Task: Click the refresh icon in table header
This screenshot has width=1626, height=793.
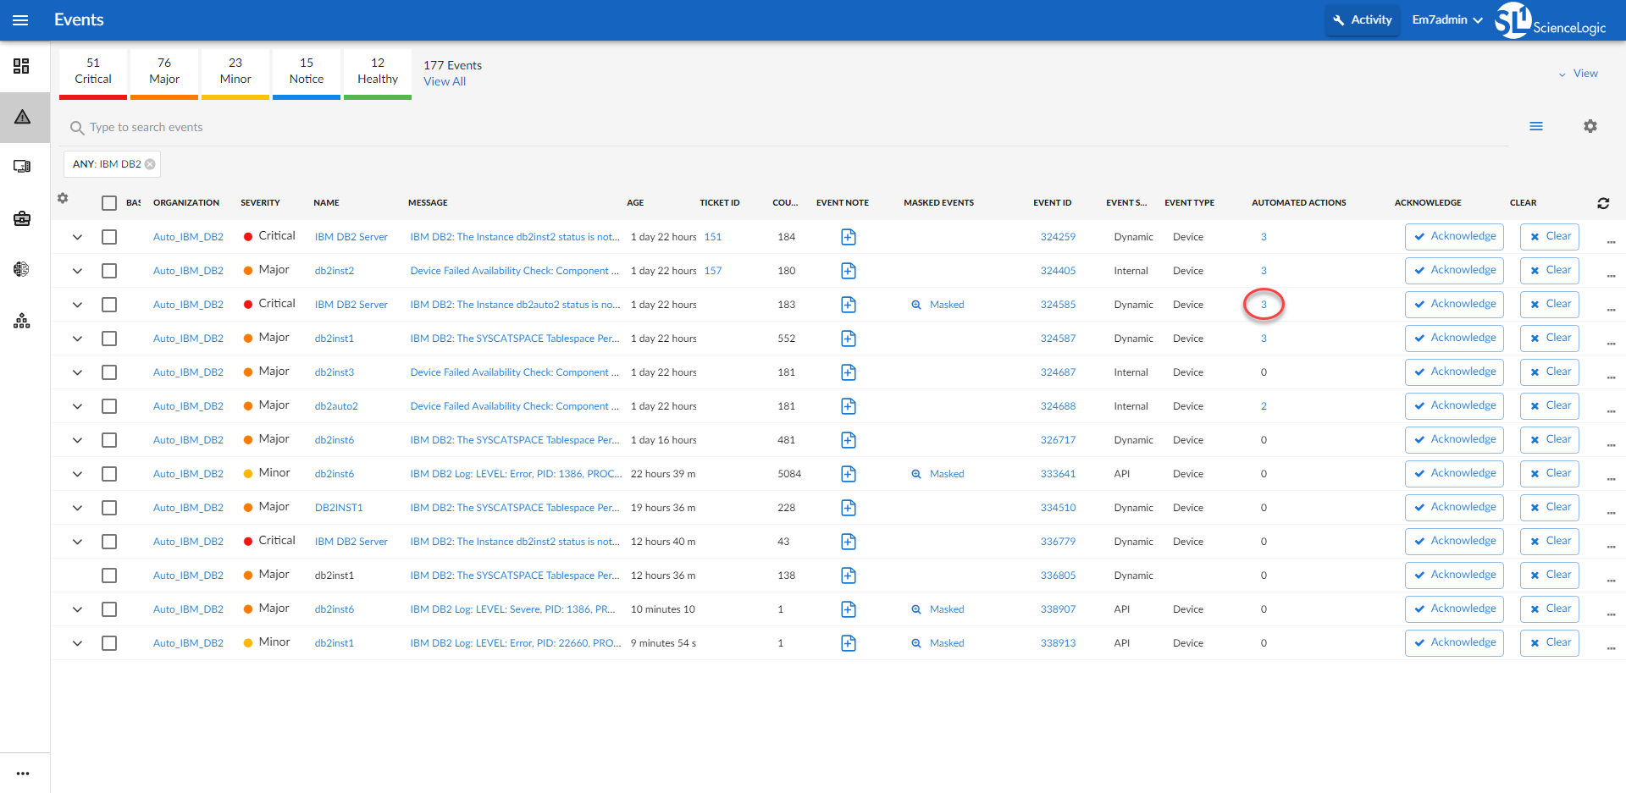Action: pyautogui.click(x=1603, y=203)
